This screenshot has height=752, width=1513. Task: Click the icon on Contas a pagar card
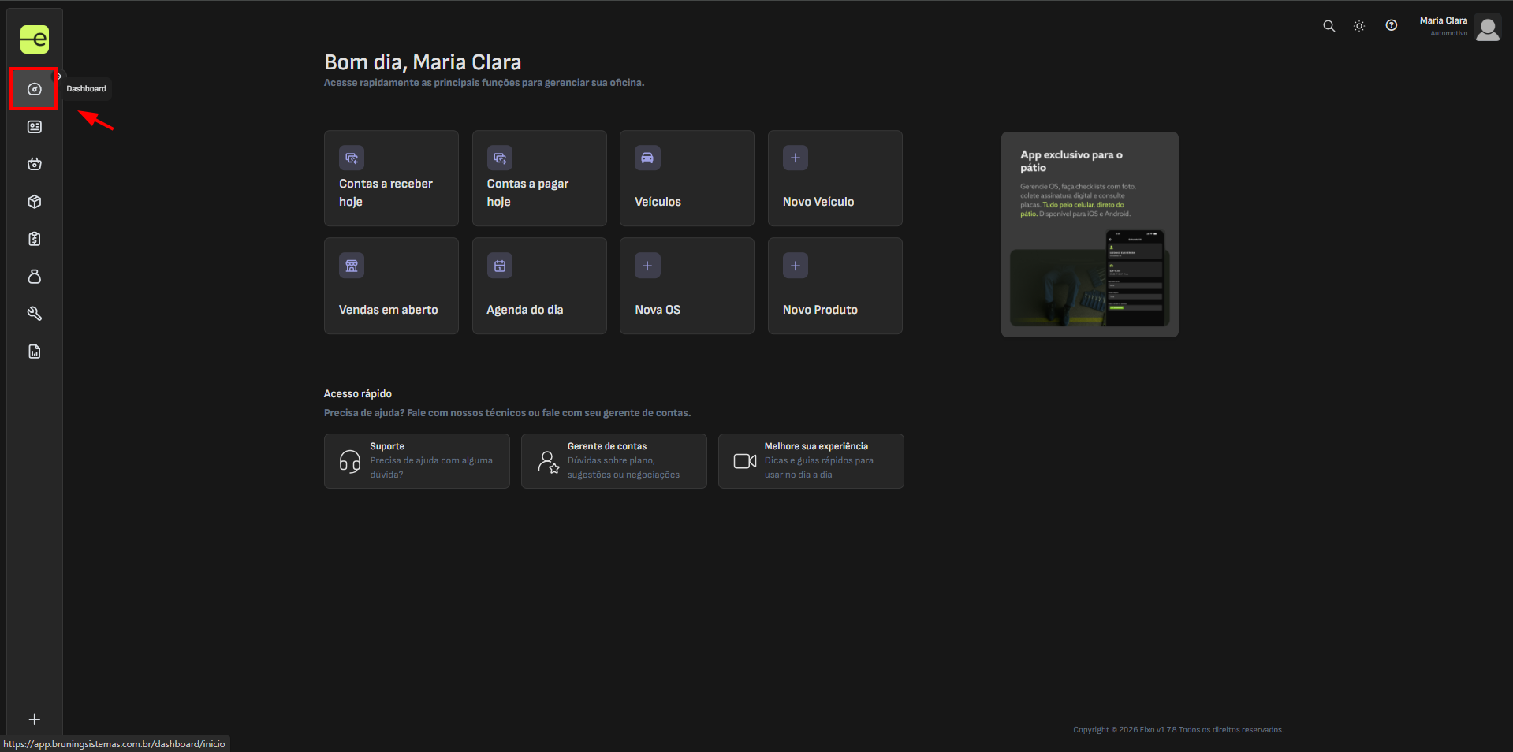(500, 158)
